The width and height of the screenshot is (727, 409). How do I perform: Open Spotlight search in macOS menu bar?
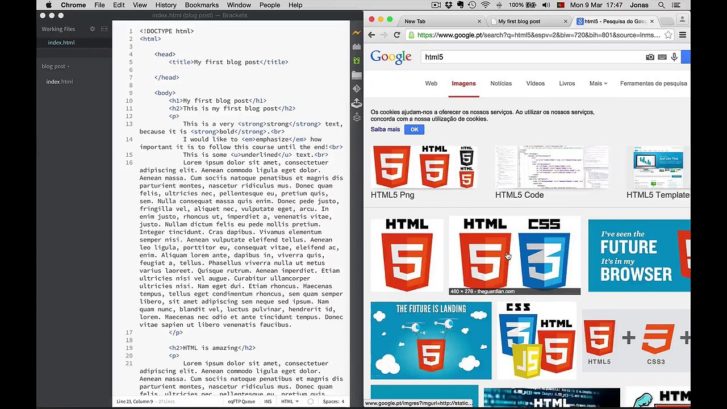[x=662, y=5]
